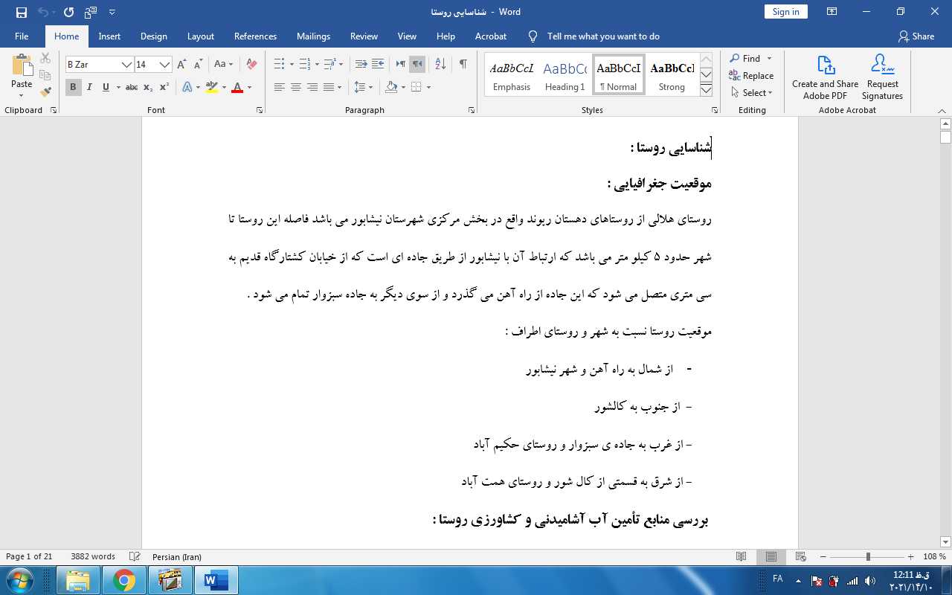Click the Format Painter brush icon

[x=45, y=92]
